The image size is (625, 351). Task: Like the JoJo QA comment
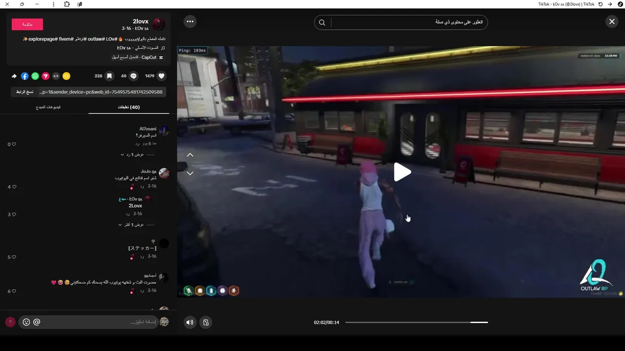click(x=14, y=187)
